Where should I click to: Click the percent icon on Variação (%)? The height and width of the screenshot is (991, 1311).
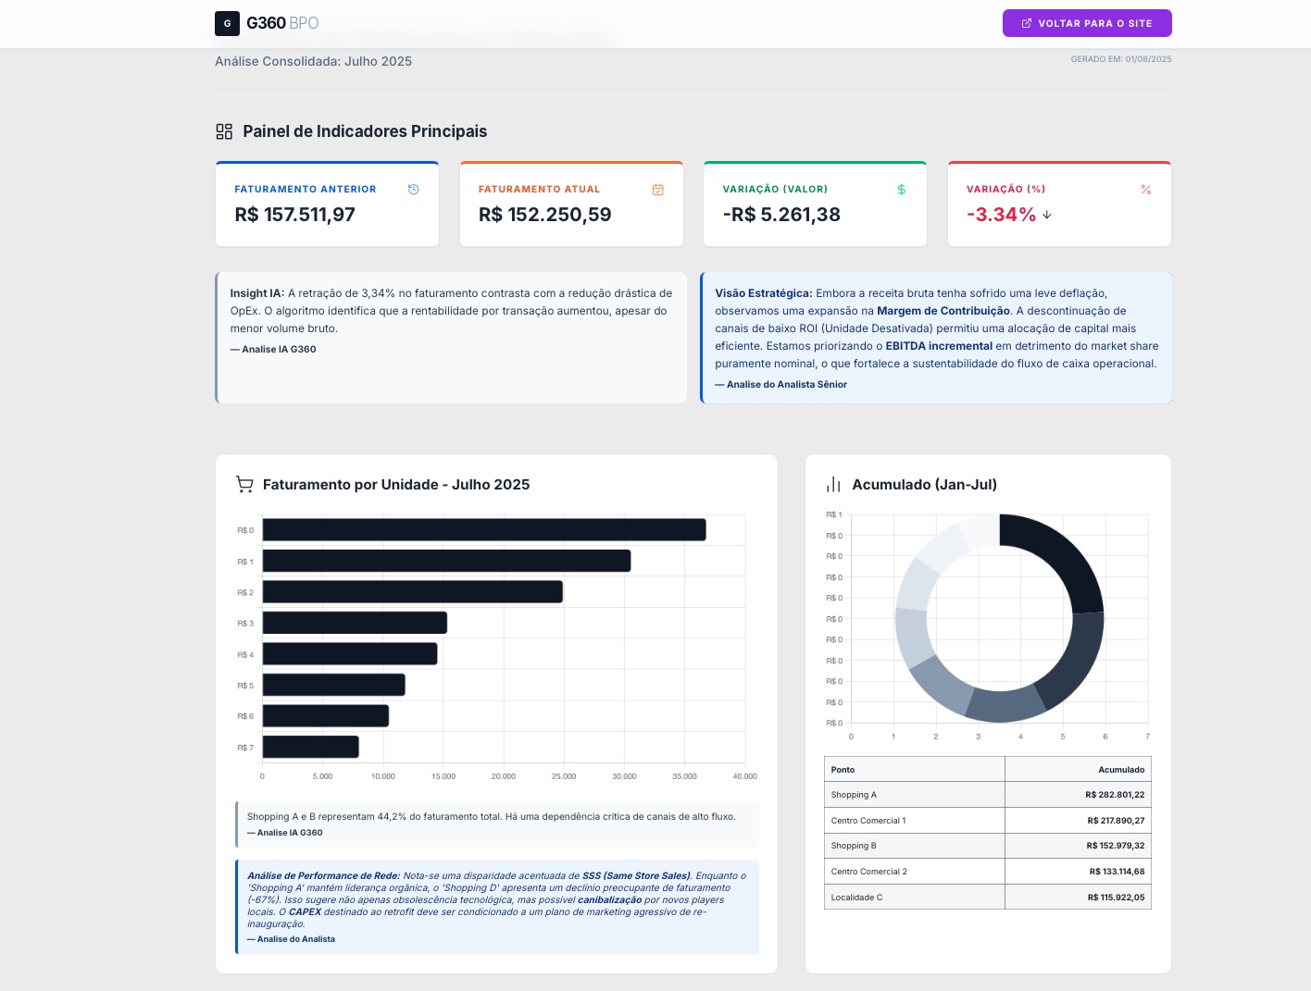(1145, 190)
